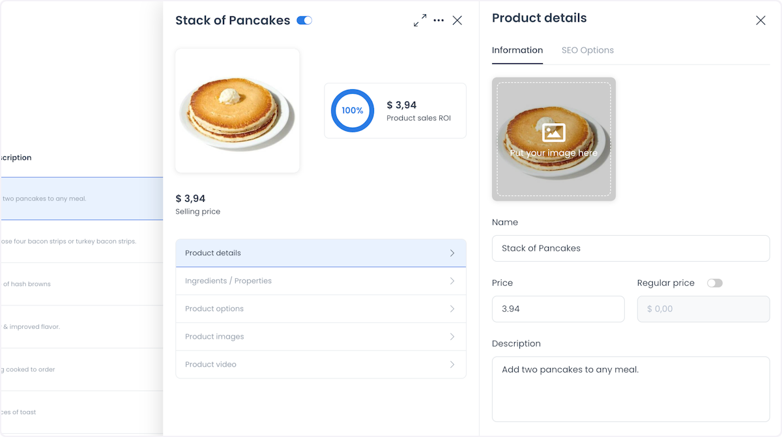This screenshot has width=782, height=437.
Task: Toggle the Stack of Pancakes active switch
Action: [x=304, y=20]
